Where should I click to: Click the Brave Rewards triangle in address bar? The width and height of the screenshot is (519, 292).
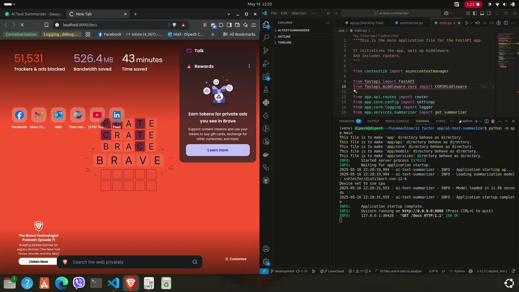click(x=183, y=25)
